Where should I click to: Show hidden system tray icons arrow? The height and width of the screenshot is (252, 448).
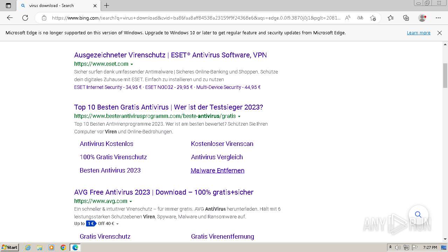tap(390, 247)
